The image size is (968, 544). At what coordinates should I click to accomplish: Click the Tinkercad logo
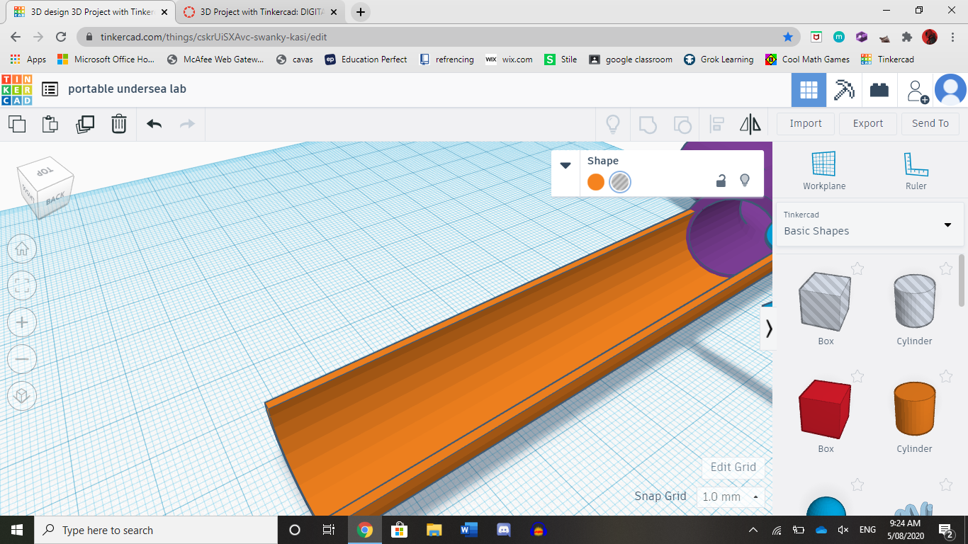click(x=17, y=90)
